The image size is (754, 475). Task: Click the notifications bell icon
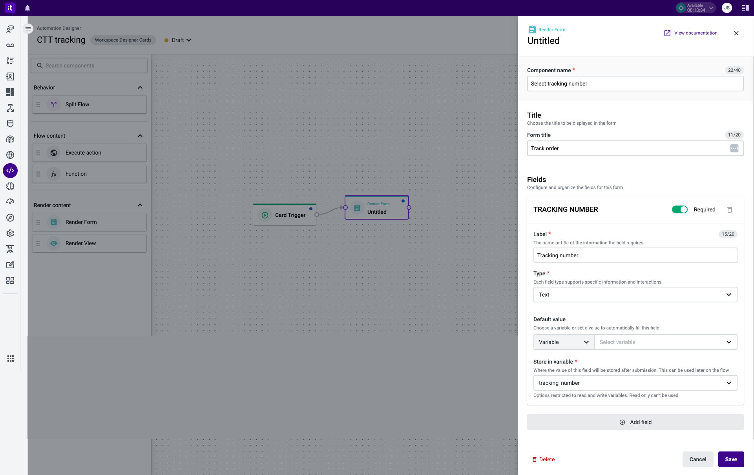[x=27, y=8]
